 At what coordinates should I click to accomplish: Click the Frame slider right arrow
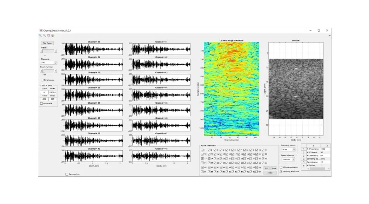pos(55,51)
